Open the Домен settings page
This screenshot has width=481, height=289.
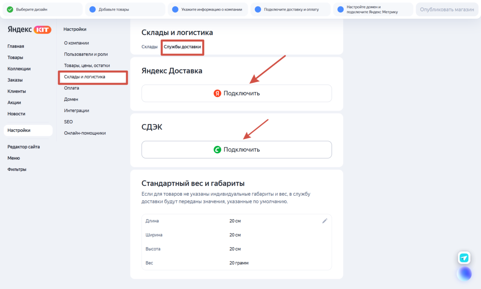pyautogui.click(x=71, y=99)
